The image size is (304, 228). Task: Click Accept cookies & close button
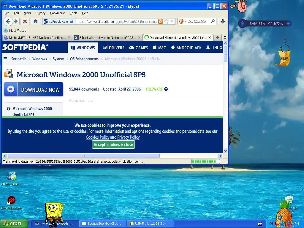click(113, 145)
